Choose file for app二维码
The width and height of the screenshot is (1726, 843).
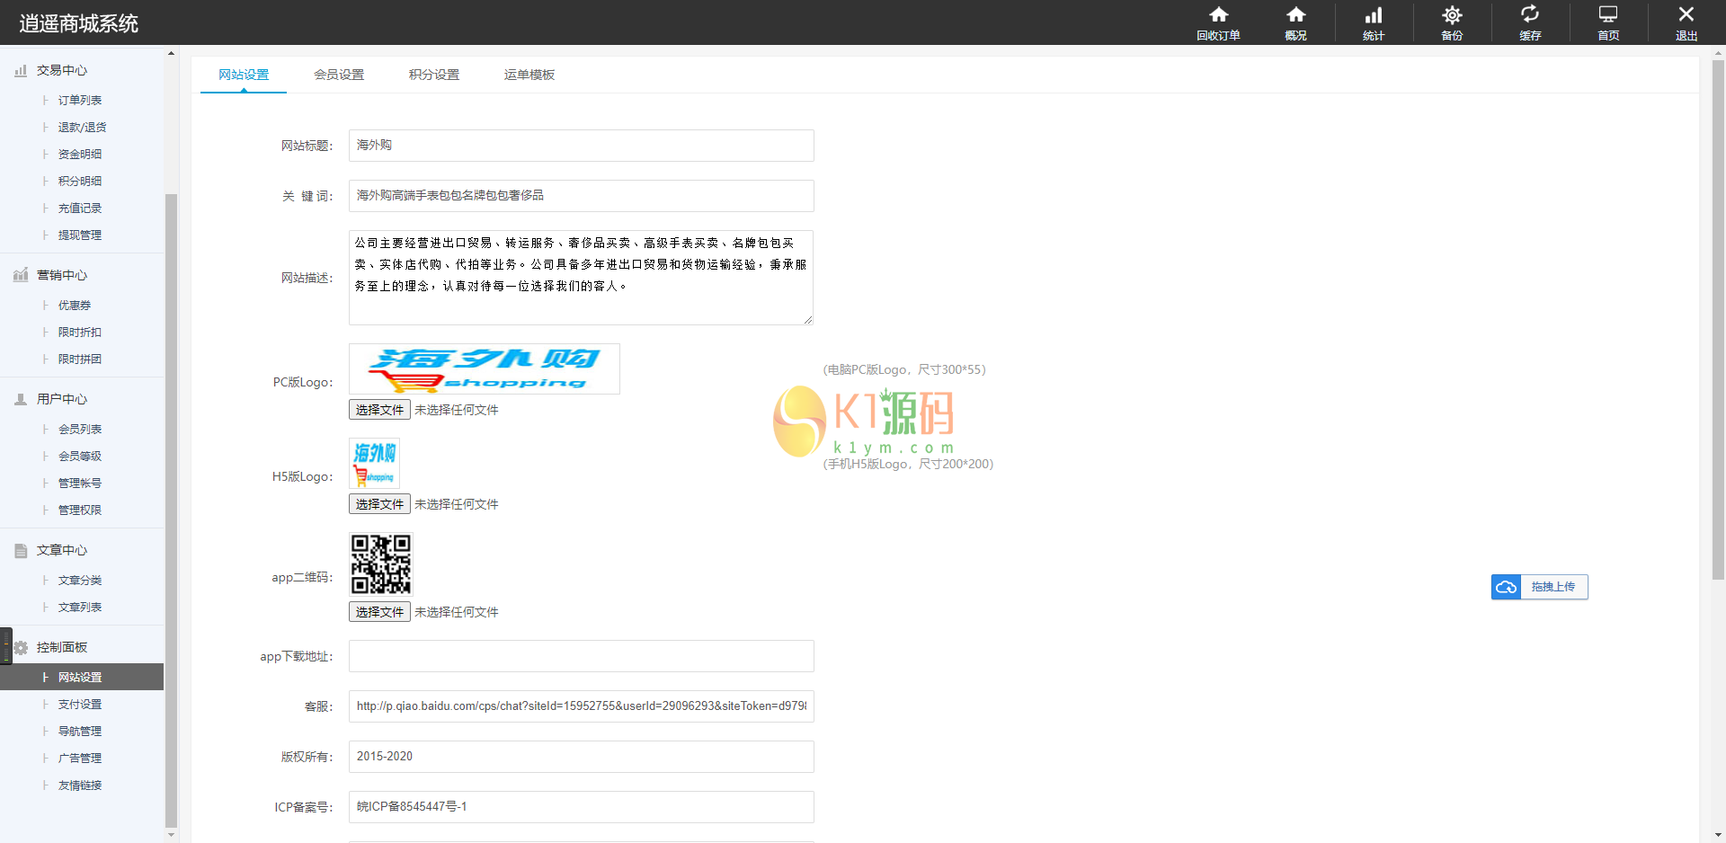(379, 612)
